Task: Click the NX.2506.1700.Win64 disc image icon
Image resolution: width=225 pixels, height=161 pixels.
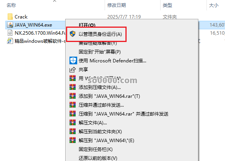Action: [10, 33]
